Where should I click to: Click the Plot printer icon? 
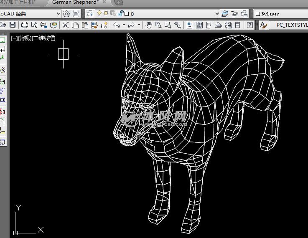point(25,25)
